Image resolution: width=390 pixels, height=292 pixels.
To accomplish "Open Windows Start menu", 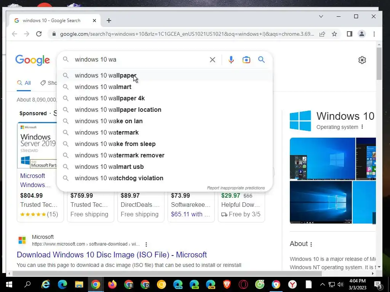I will coord(9,284).
